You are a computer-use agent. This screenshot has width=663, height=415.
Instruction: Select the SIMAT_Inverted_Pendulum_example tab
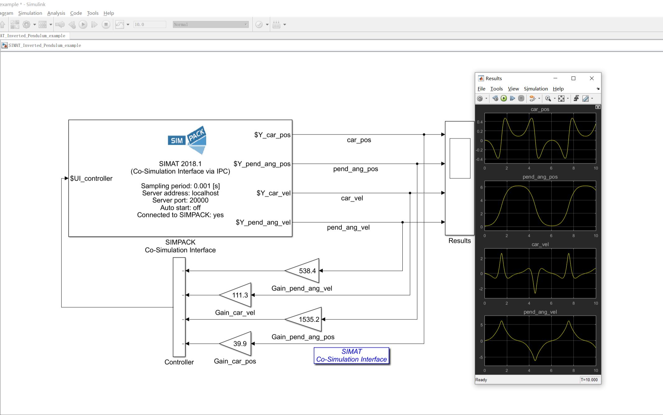[33, 35]
